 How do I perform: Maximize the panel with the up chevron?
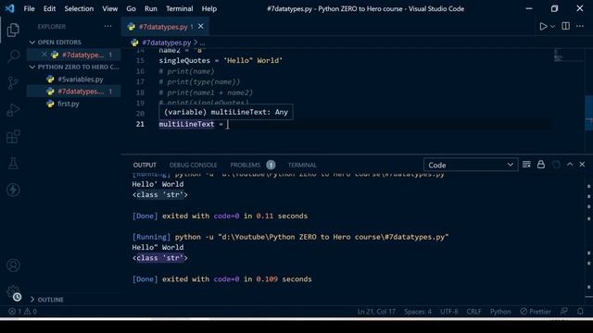tap(570, 165)
